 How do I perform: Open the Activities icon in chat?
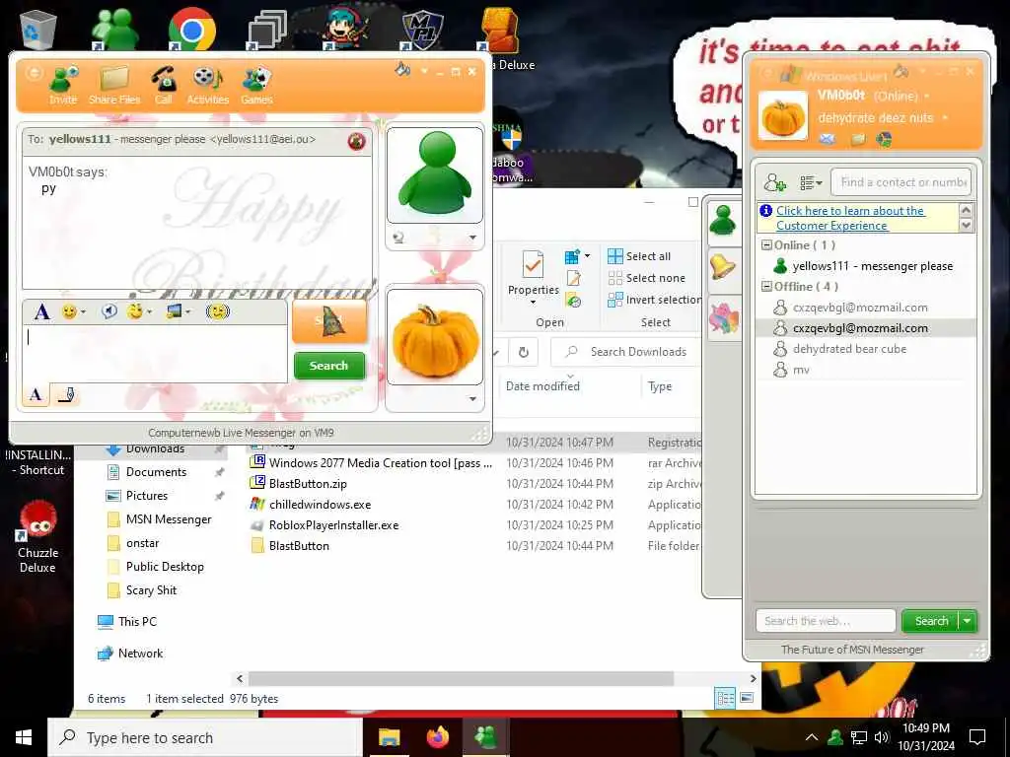207,85
